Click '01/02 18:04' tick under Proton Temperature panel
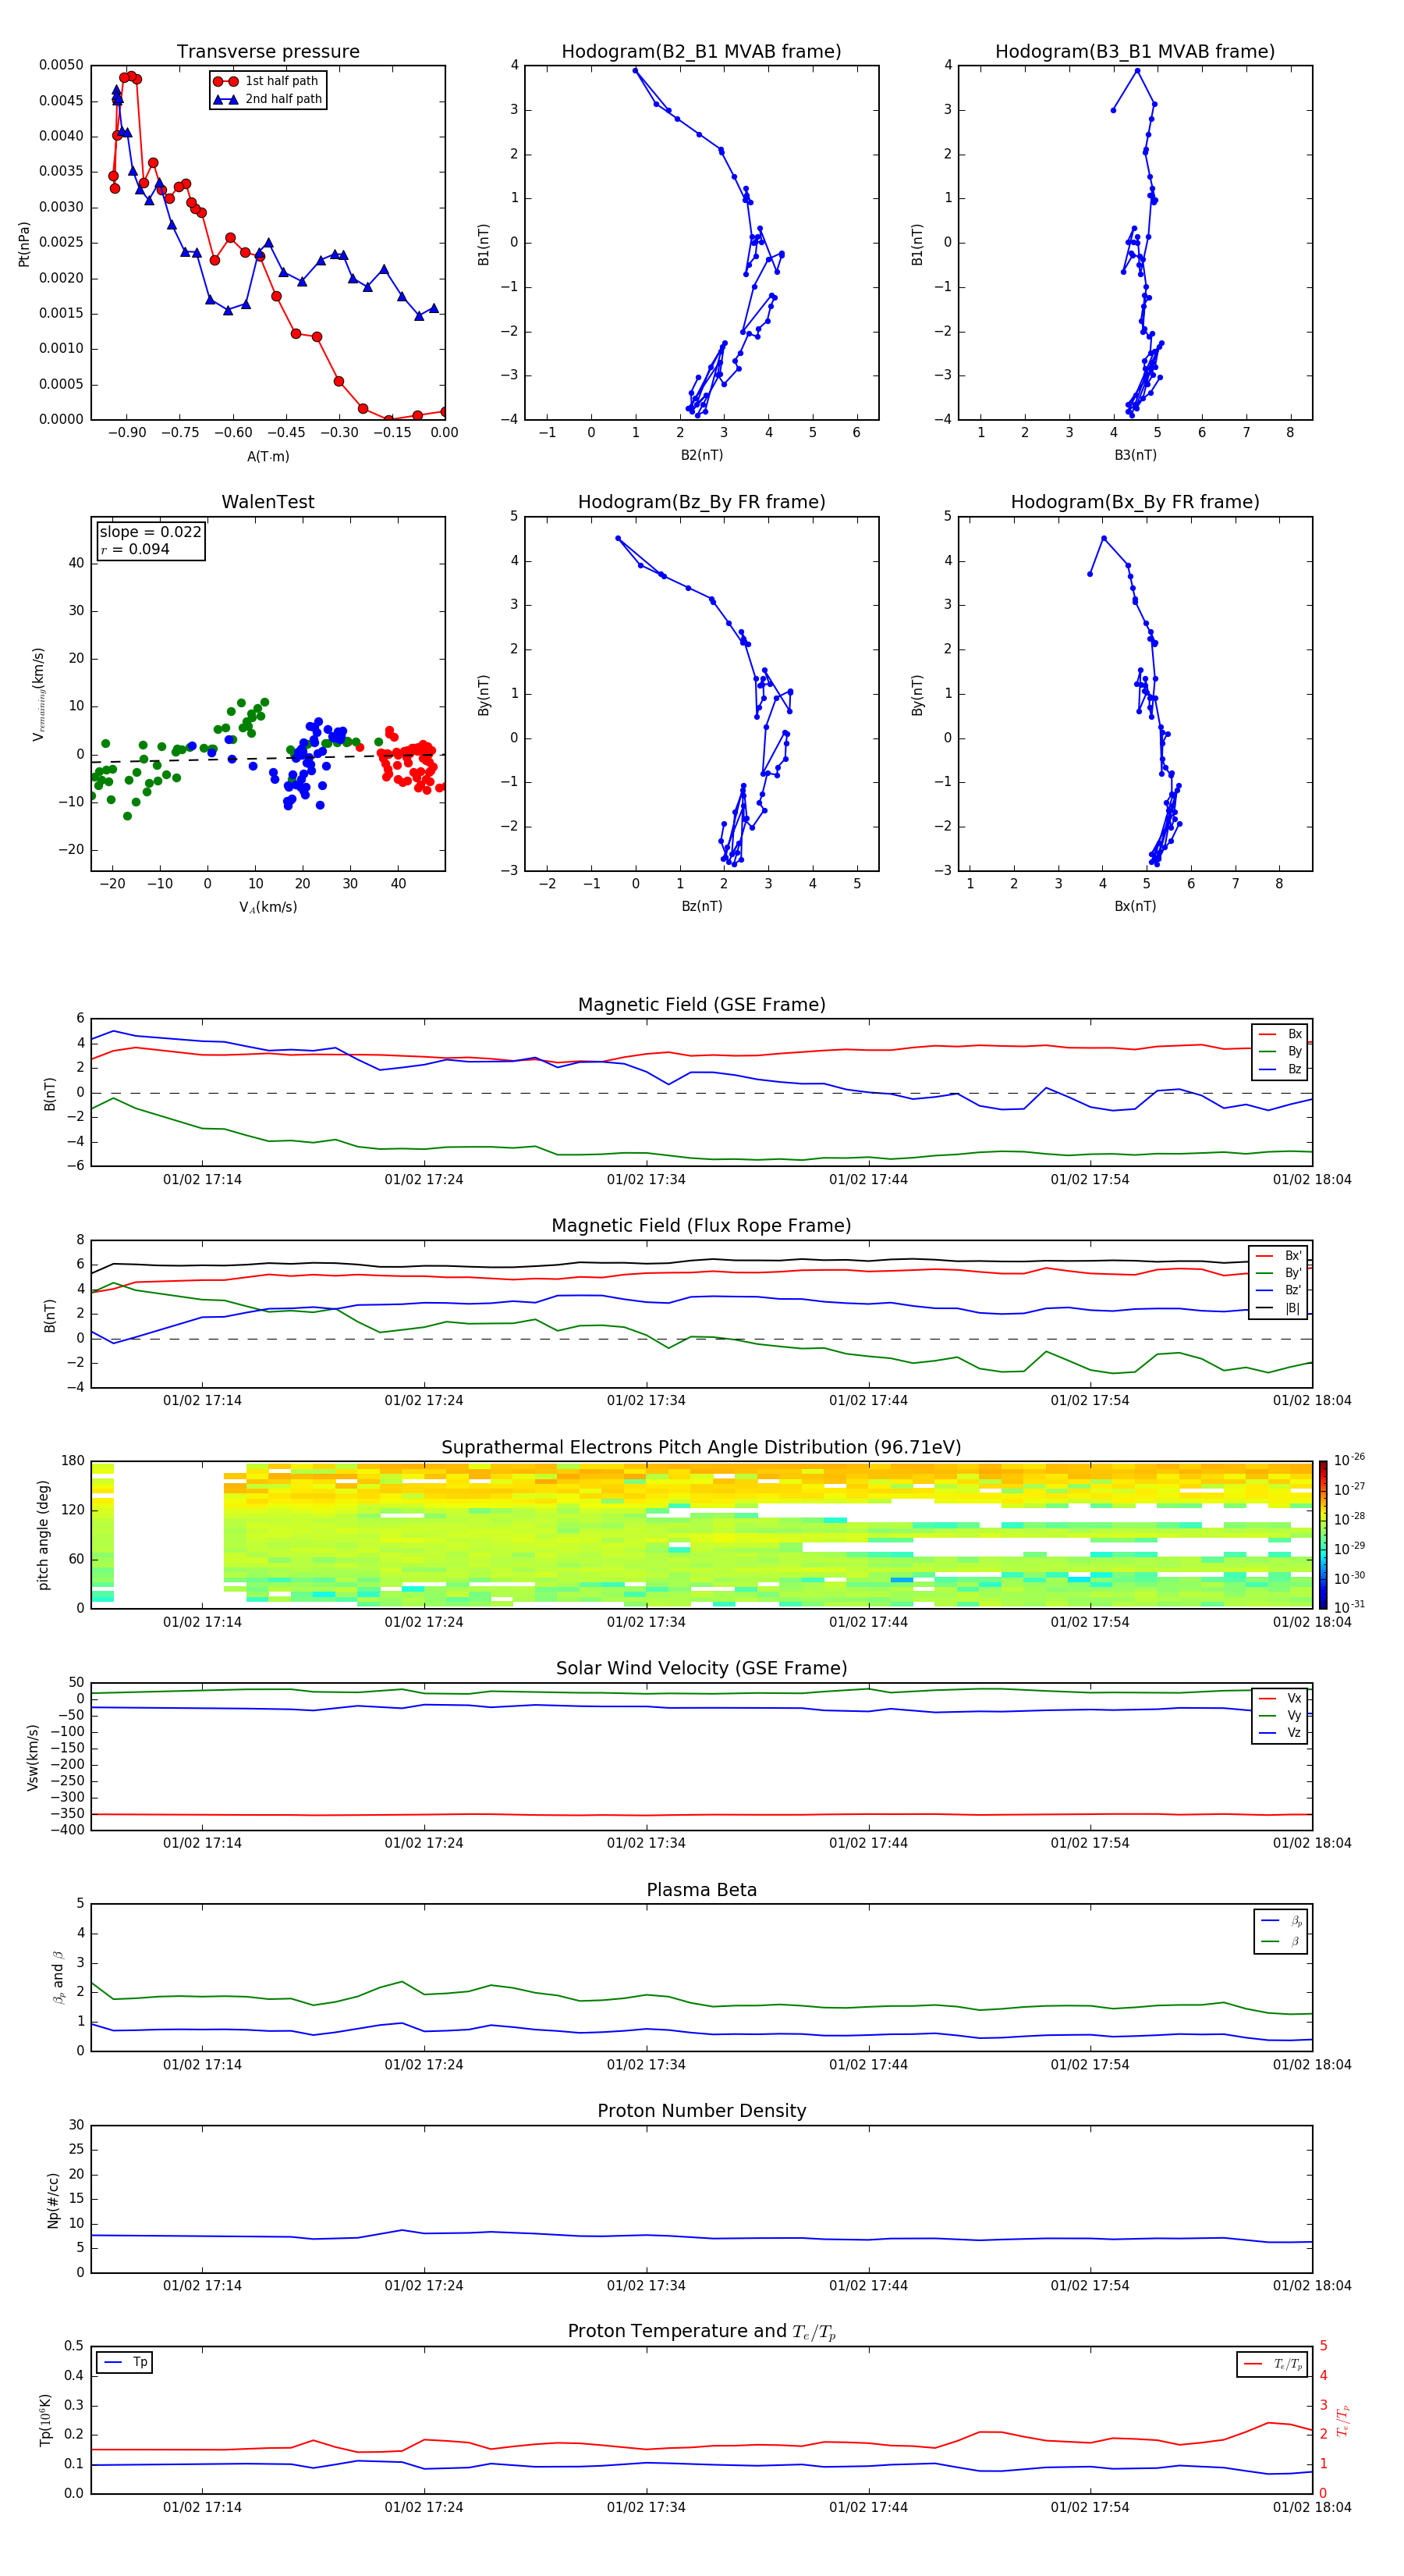 1312,2507
